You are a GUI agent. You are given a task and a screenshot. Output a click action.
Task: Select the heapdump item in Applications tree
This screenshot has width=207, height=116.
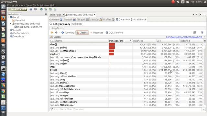[x=28, y=27]
